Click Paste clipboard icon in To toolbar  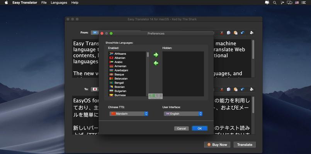[x=235, y=89]
